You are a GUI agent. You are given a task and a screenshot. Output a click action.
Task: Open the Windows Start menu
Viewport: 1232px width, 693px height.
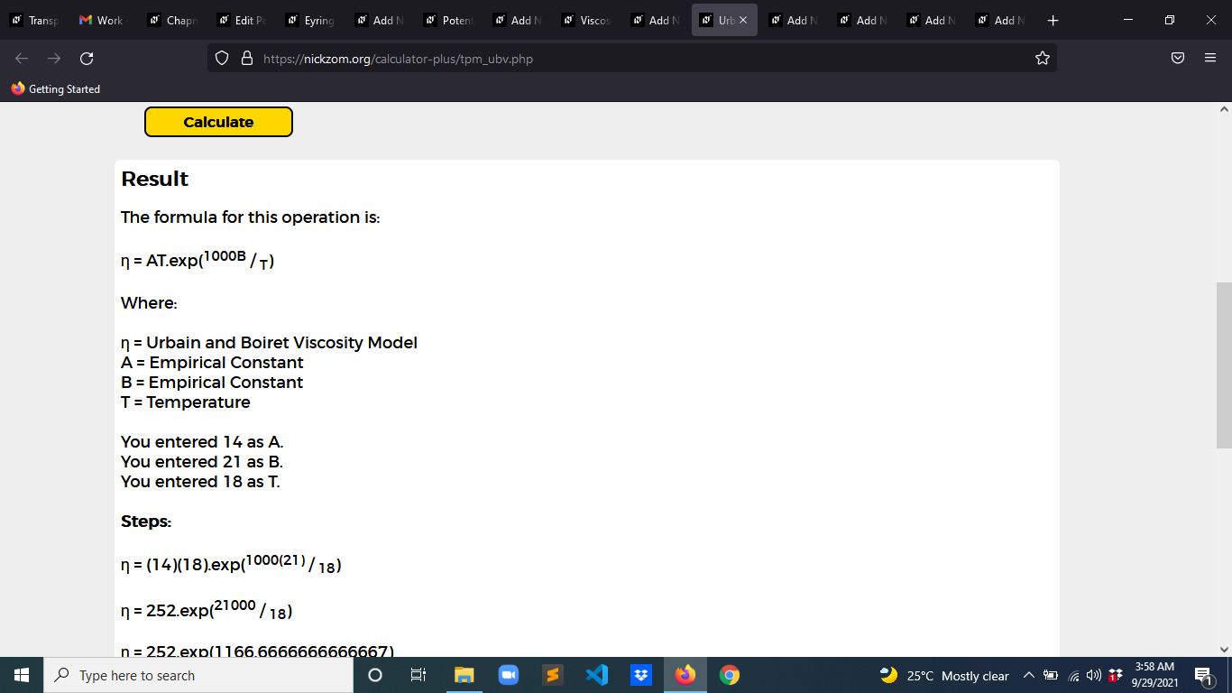click(x=22, y=675)
